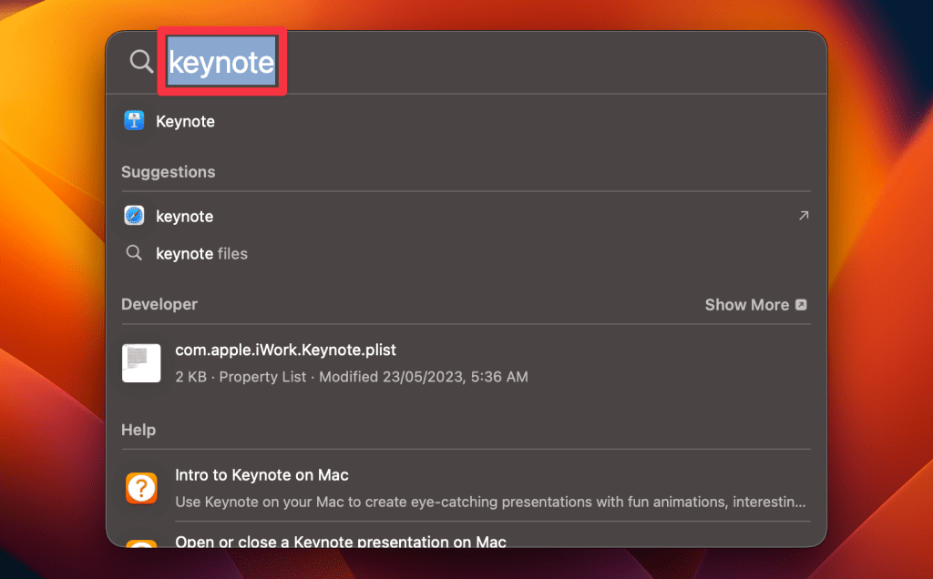Click the Suggestions section header
Screen dimensions: 933x579
tap(169, 172)
